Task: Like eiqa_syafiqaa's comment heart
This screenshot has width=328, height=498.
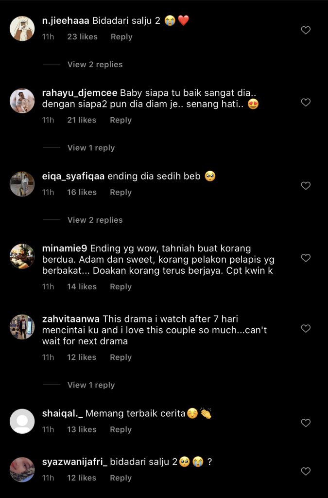Action: coord(306,186)
